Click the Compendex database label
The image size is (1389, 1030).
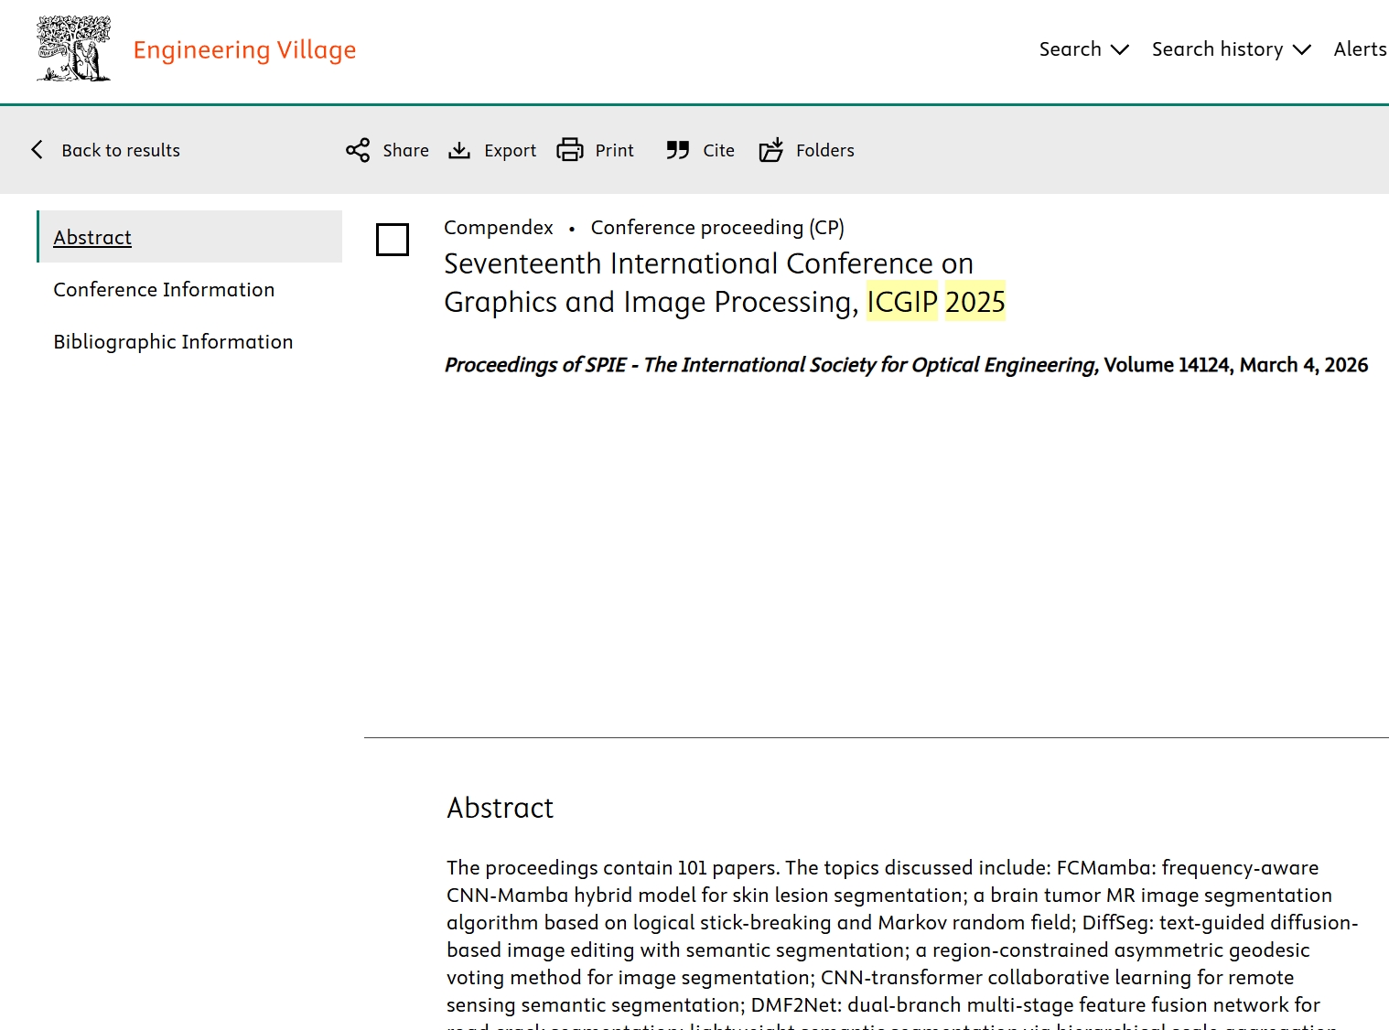click(499, 228)
